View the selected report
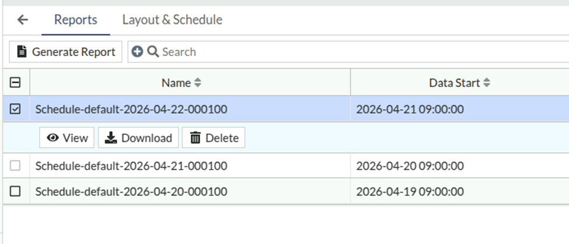Image resolution: width=569 pixels, height=244 pixels. tap(67, 138)
